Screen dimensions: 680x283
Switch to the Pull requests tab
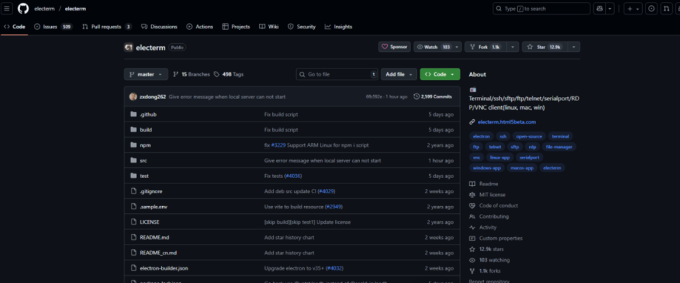coord(106,27)
